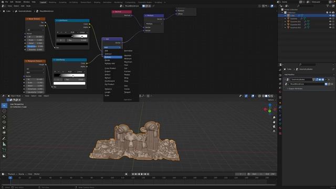Open the Output properties tab icon

(x=280, y=79)
